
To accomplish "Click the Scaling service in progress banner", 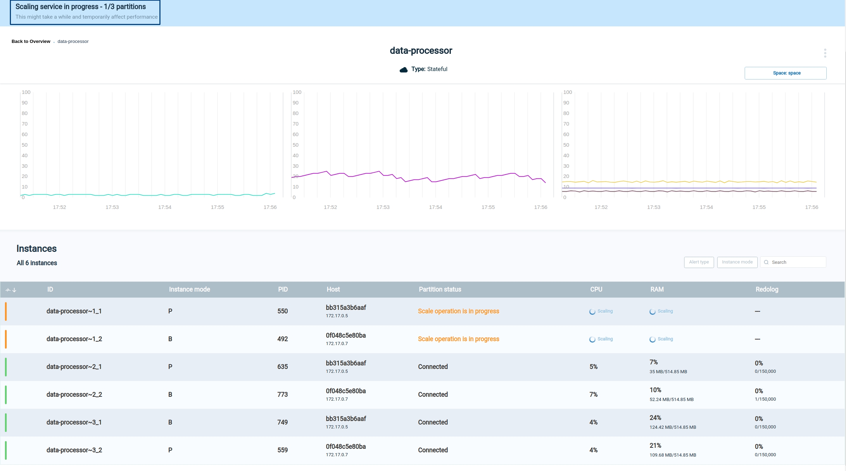I will point(85,12).
